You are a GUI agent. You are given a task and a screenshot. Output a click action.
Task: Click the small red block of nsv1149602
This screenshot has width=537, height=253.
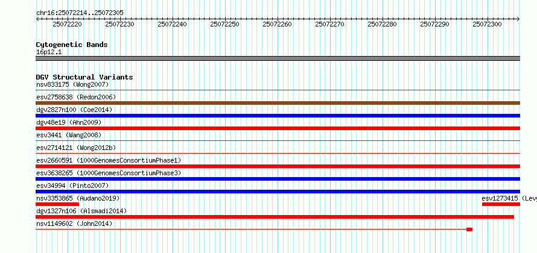pyautogui.click(x=469, y=230)
